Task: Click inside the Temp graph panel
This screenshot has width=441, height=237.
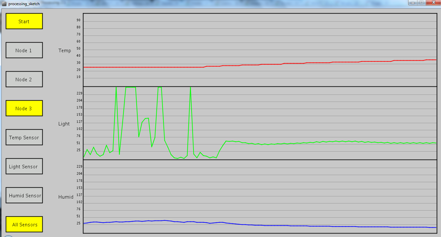Action: pyautogui.click(x=258, y=39)
